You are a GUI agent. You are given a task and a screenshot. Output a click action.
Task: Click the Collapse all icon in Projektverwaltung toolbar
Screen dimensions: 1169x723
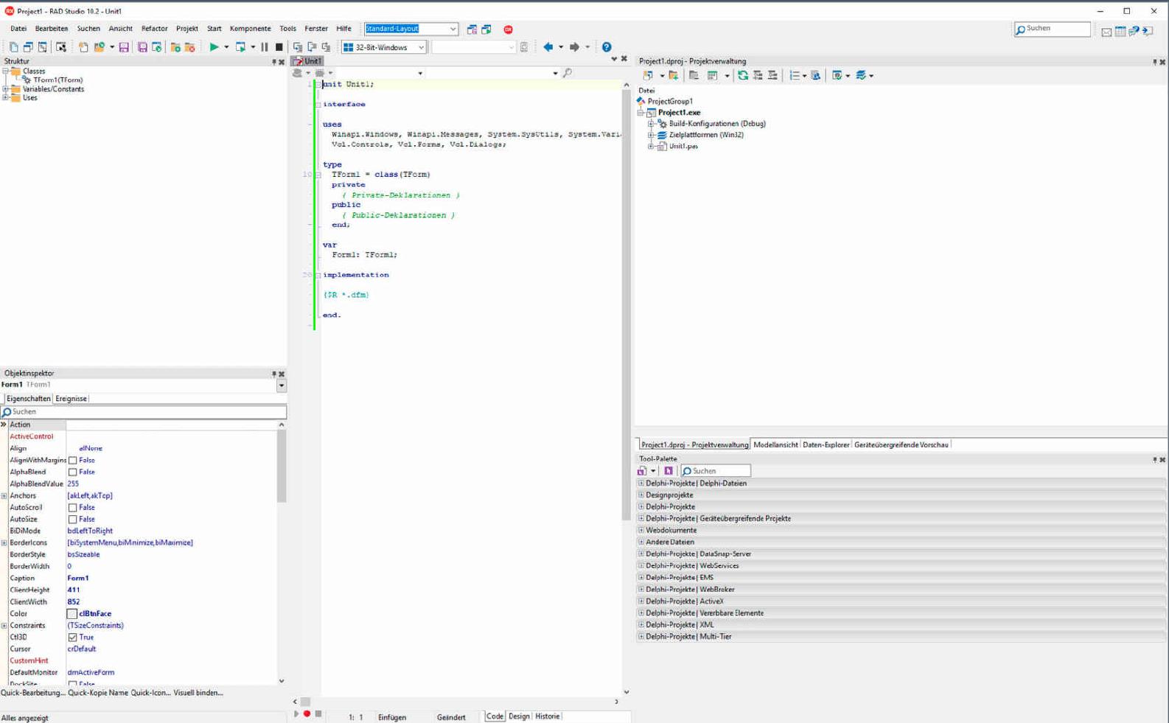click(x=772, y=75)
